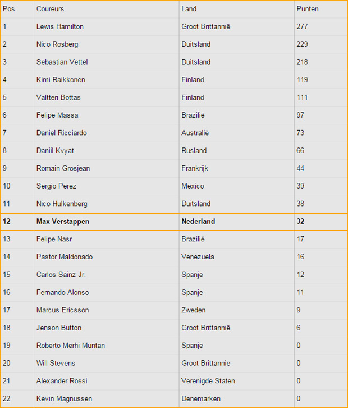Image resolution: width=348 pixels, height=408 pixels.
Task: Click Daniel Ricciardo's country Australië
Action: 195,133
